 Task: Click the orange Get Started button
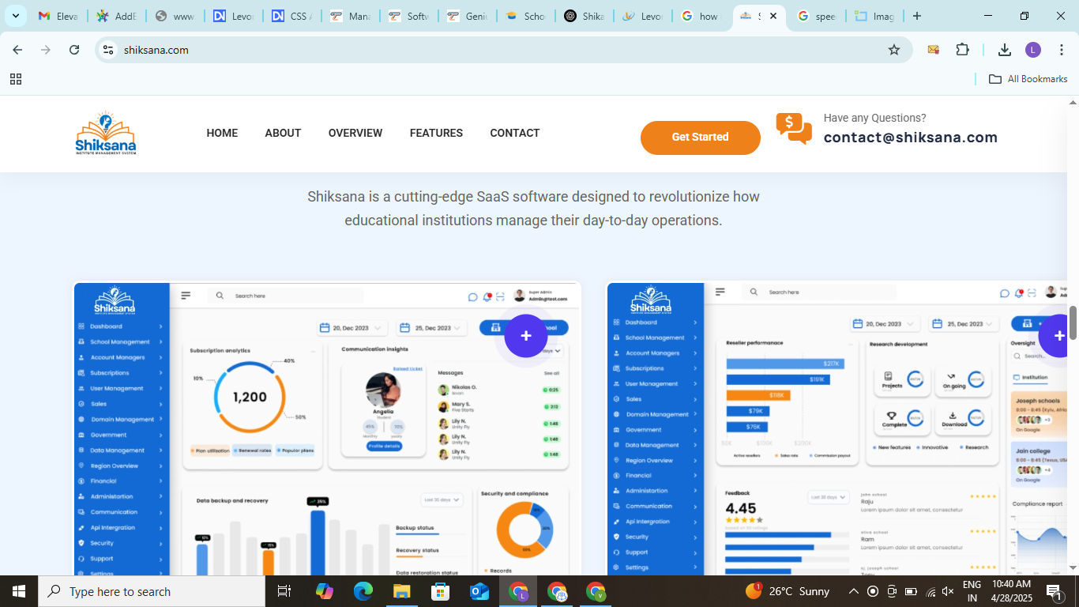[x=700, y=138]
